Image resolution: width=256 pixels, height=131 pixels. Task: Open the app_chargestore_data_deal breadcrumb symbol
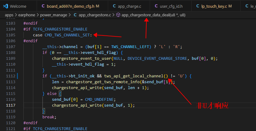[x=153, y=15]
